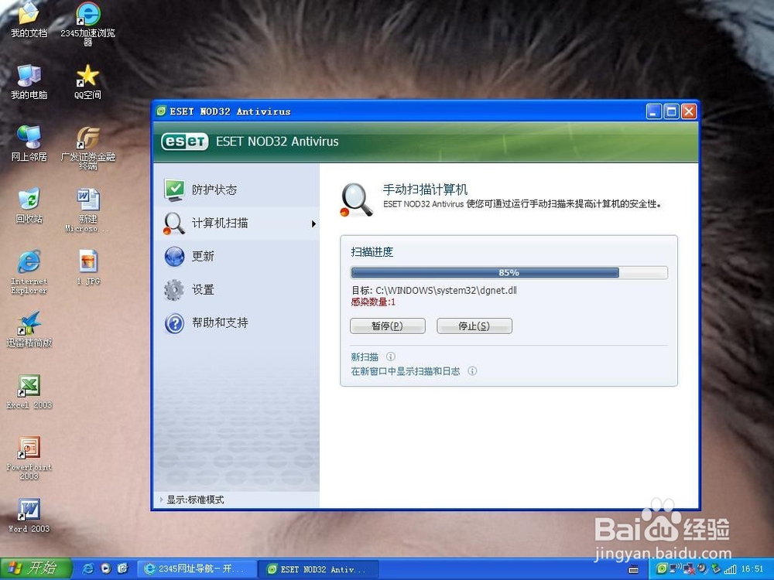Click the 计算机扫描 magnifier icon
This screenshot has height=580, width=774.
172,223
